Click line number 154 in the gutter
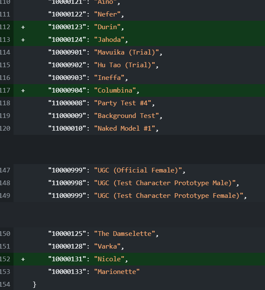The height and width of the screenshot is (290, 265). pos(5,285)
